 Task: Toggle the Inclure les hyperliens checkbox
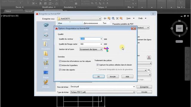[x=60, y=65]
